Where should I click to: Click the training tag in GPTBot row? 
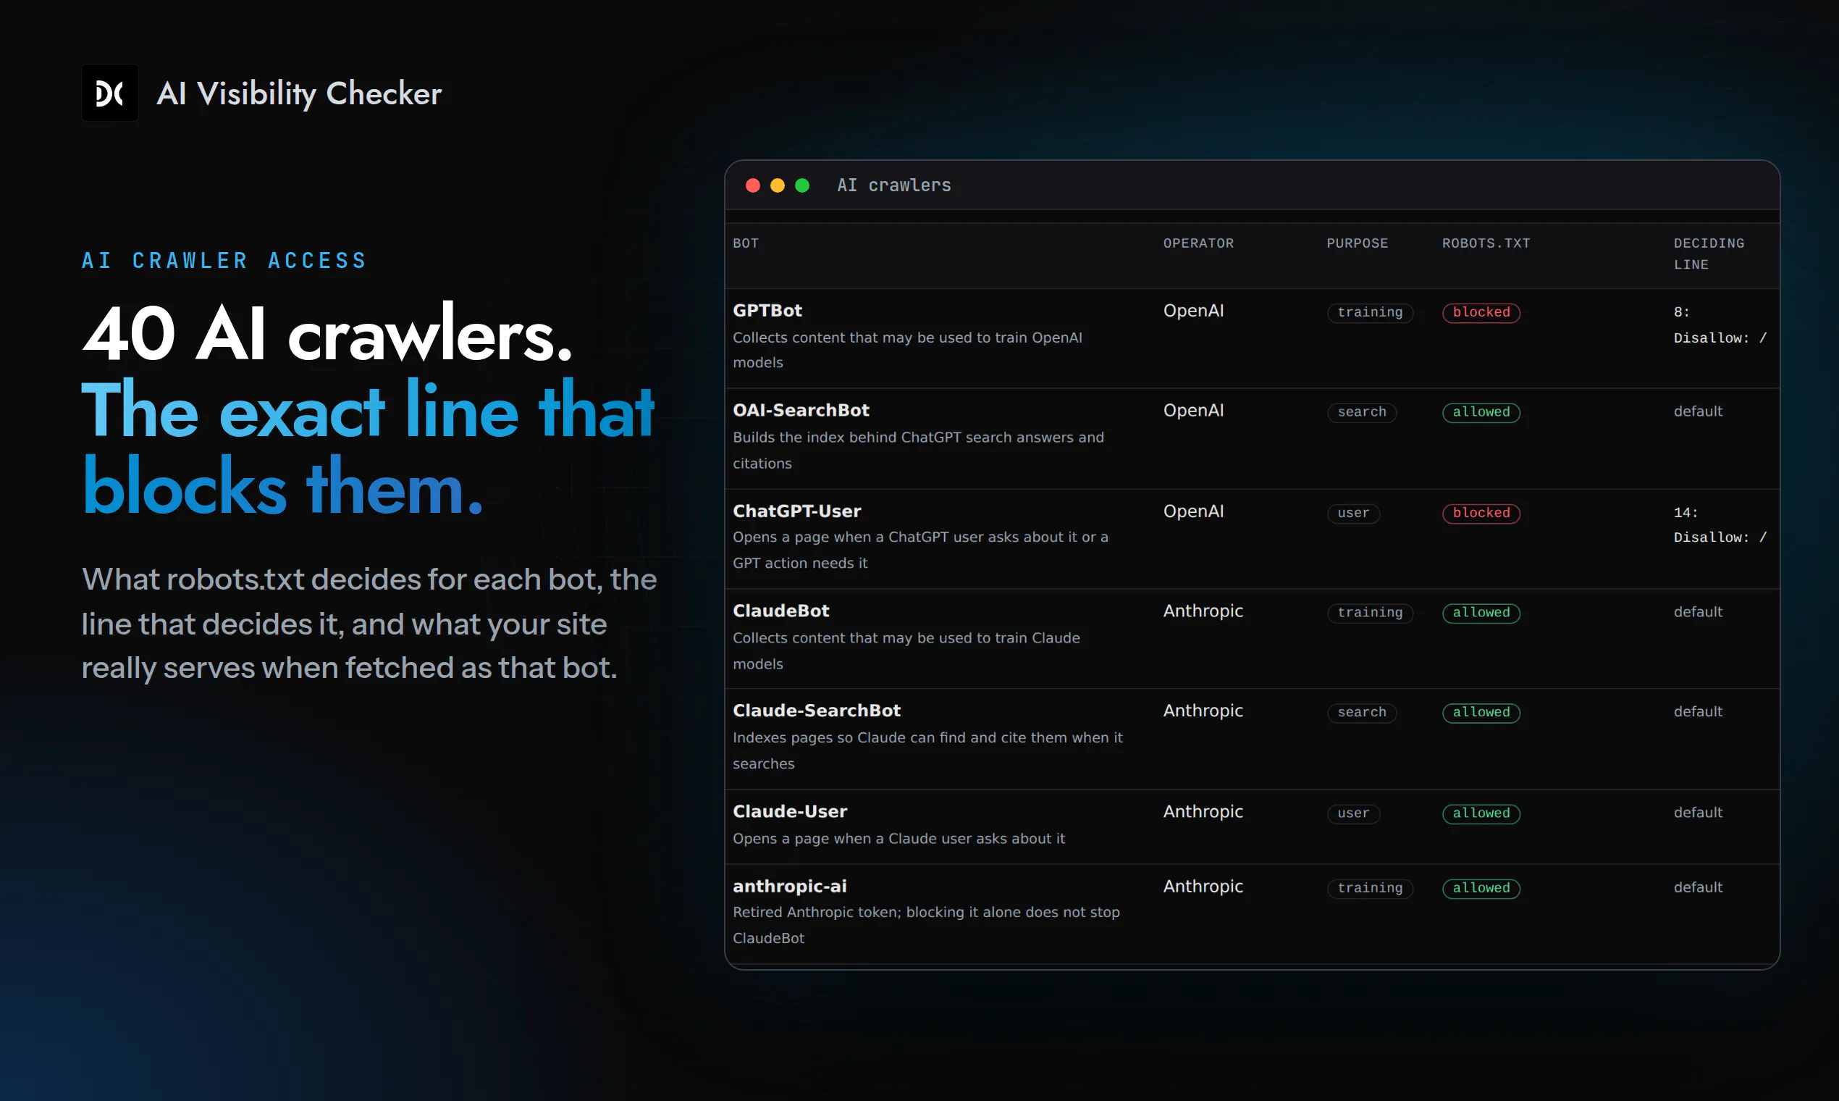click(1370, 312)
